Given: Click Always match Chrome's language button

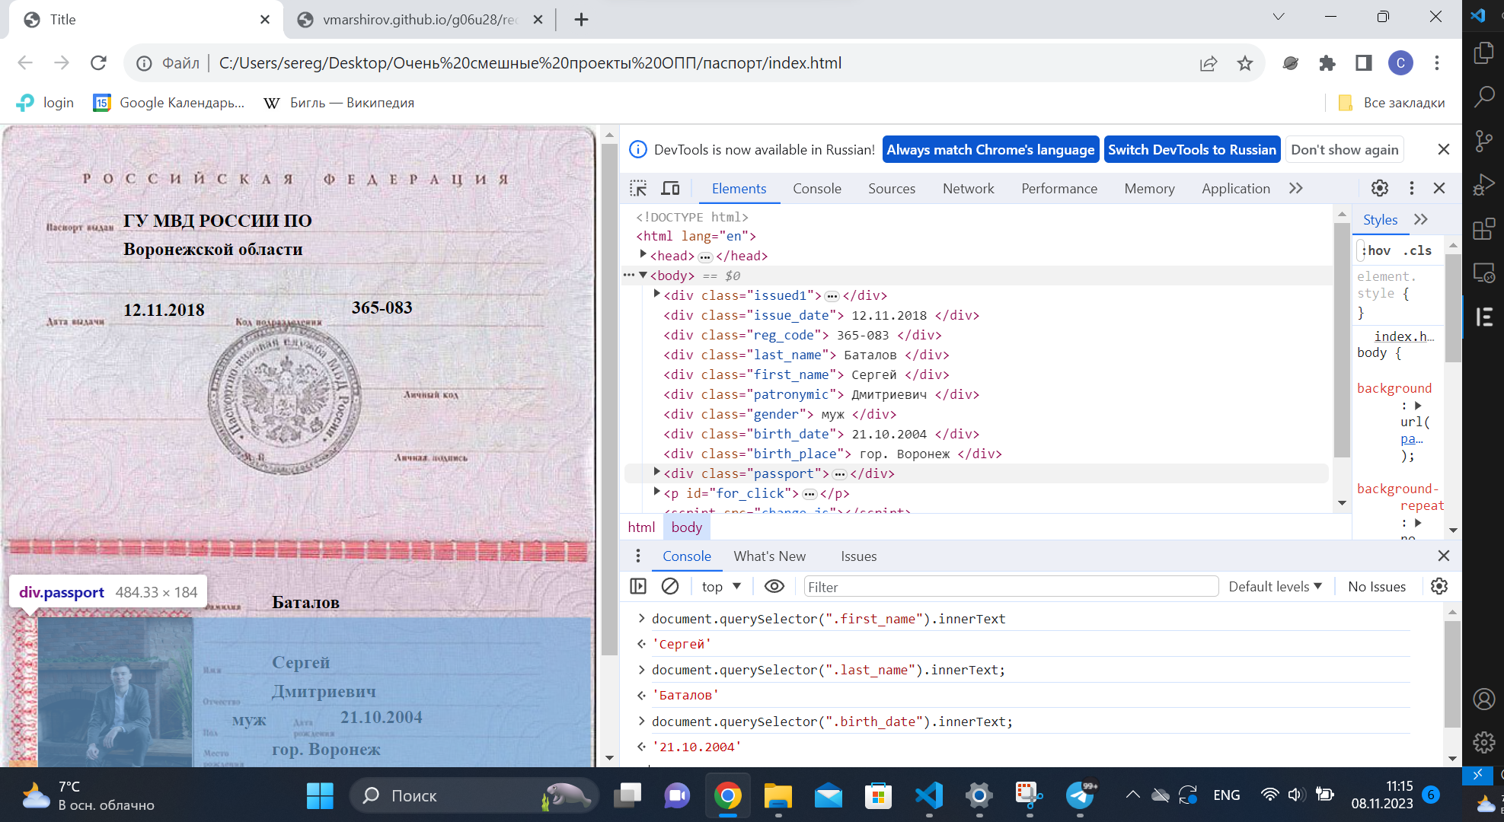Looking at the screenshot, I should [x=990, y=149].
